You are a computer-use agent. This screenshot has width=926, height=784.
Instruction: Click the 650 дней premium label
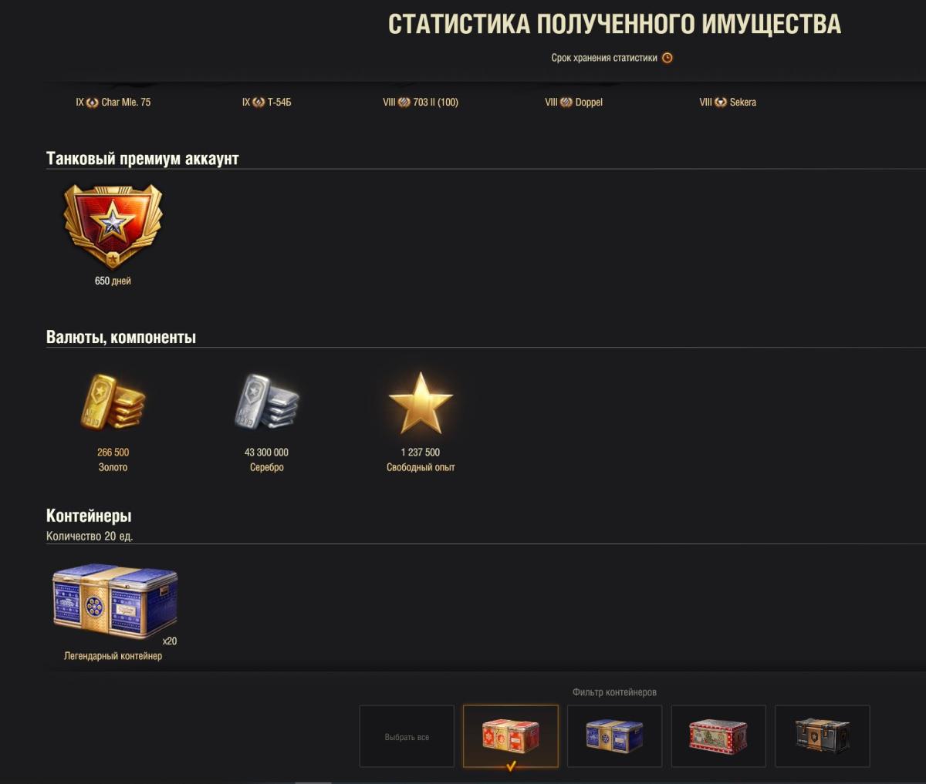[x=113, y=281]
